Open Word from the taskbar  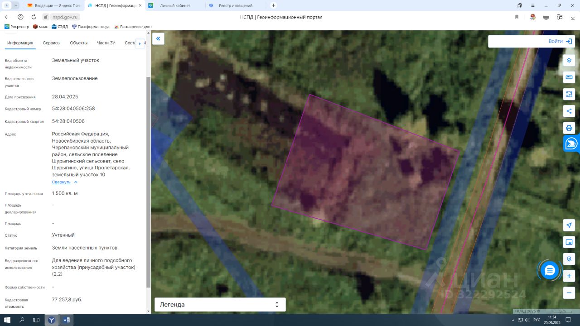click(x=66, y=320)
